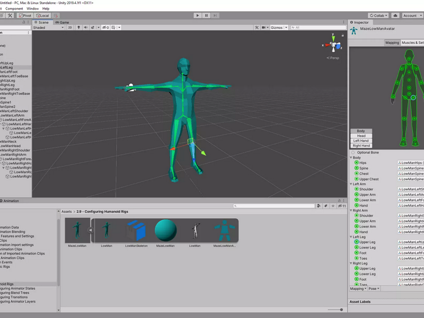Toggle scene lighting bulb icon
This screenshot has width=424, height=318.
(x=78, y=28)
